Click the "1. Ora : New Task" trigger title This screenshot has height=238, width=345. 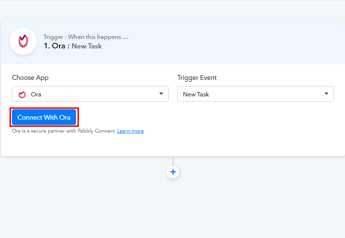click(x=73, y=46)
